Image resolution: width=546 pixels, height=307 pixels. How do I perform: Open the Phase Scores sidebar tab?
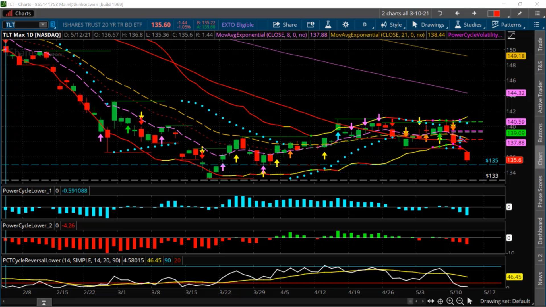(540, 191)
